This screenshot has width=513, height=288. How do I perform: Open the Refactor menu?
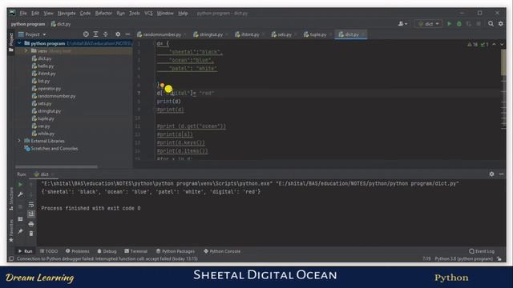tap(103, 14)
